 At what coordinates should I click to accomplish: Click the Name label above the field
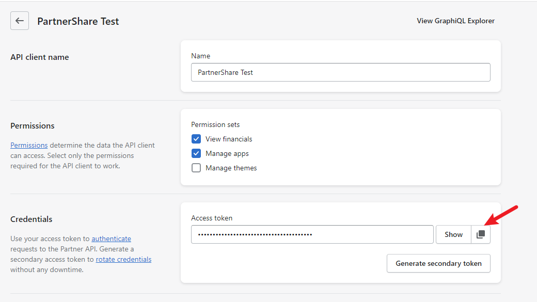click(201, 56)
